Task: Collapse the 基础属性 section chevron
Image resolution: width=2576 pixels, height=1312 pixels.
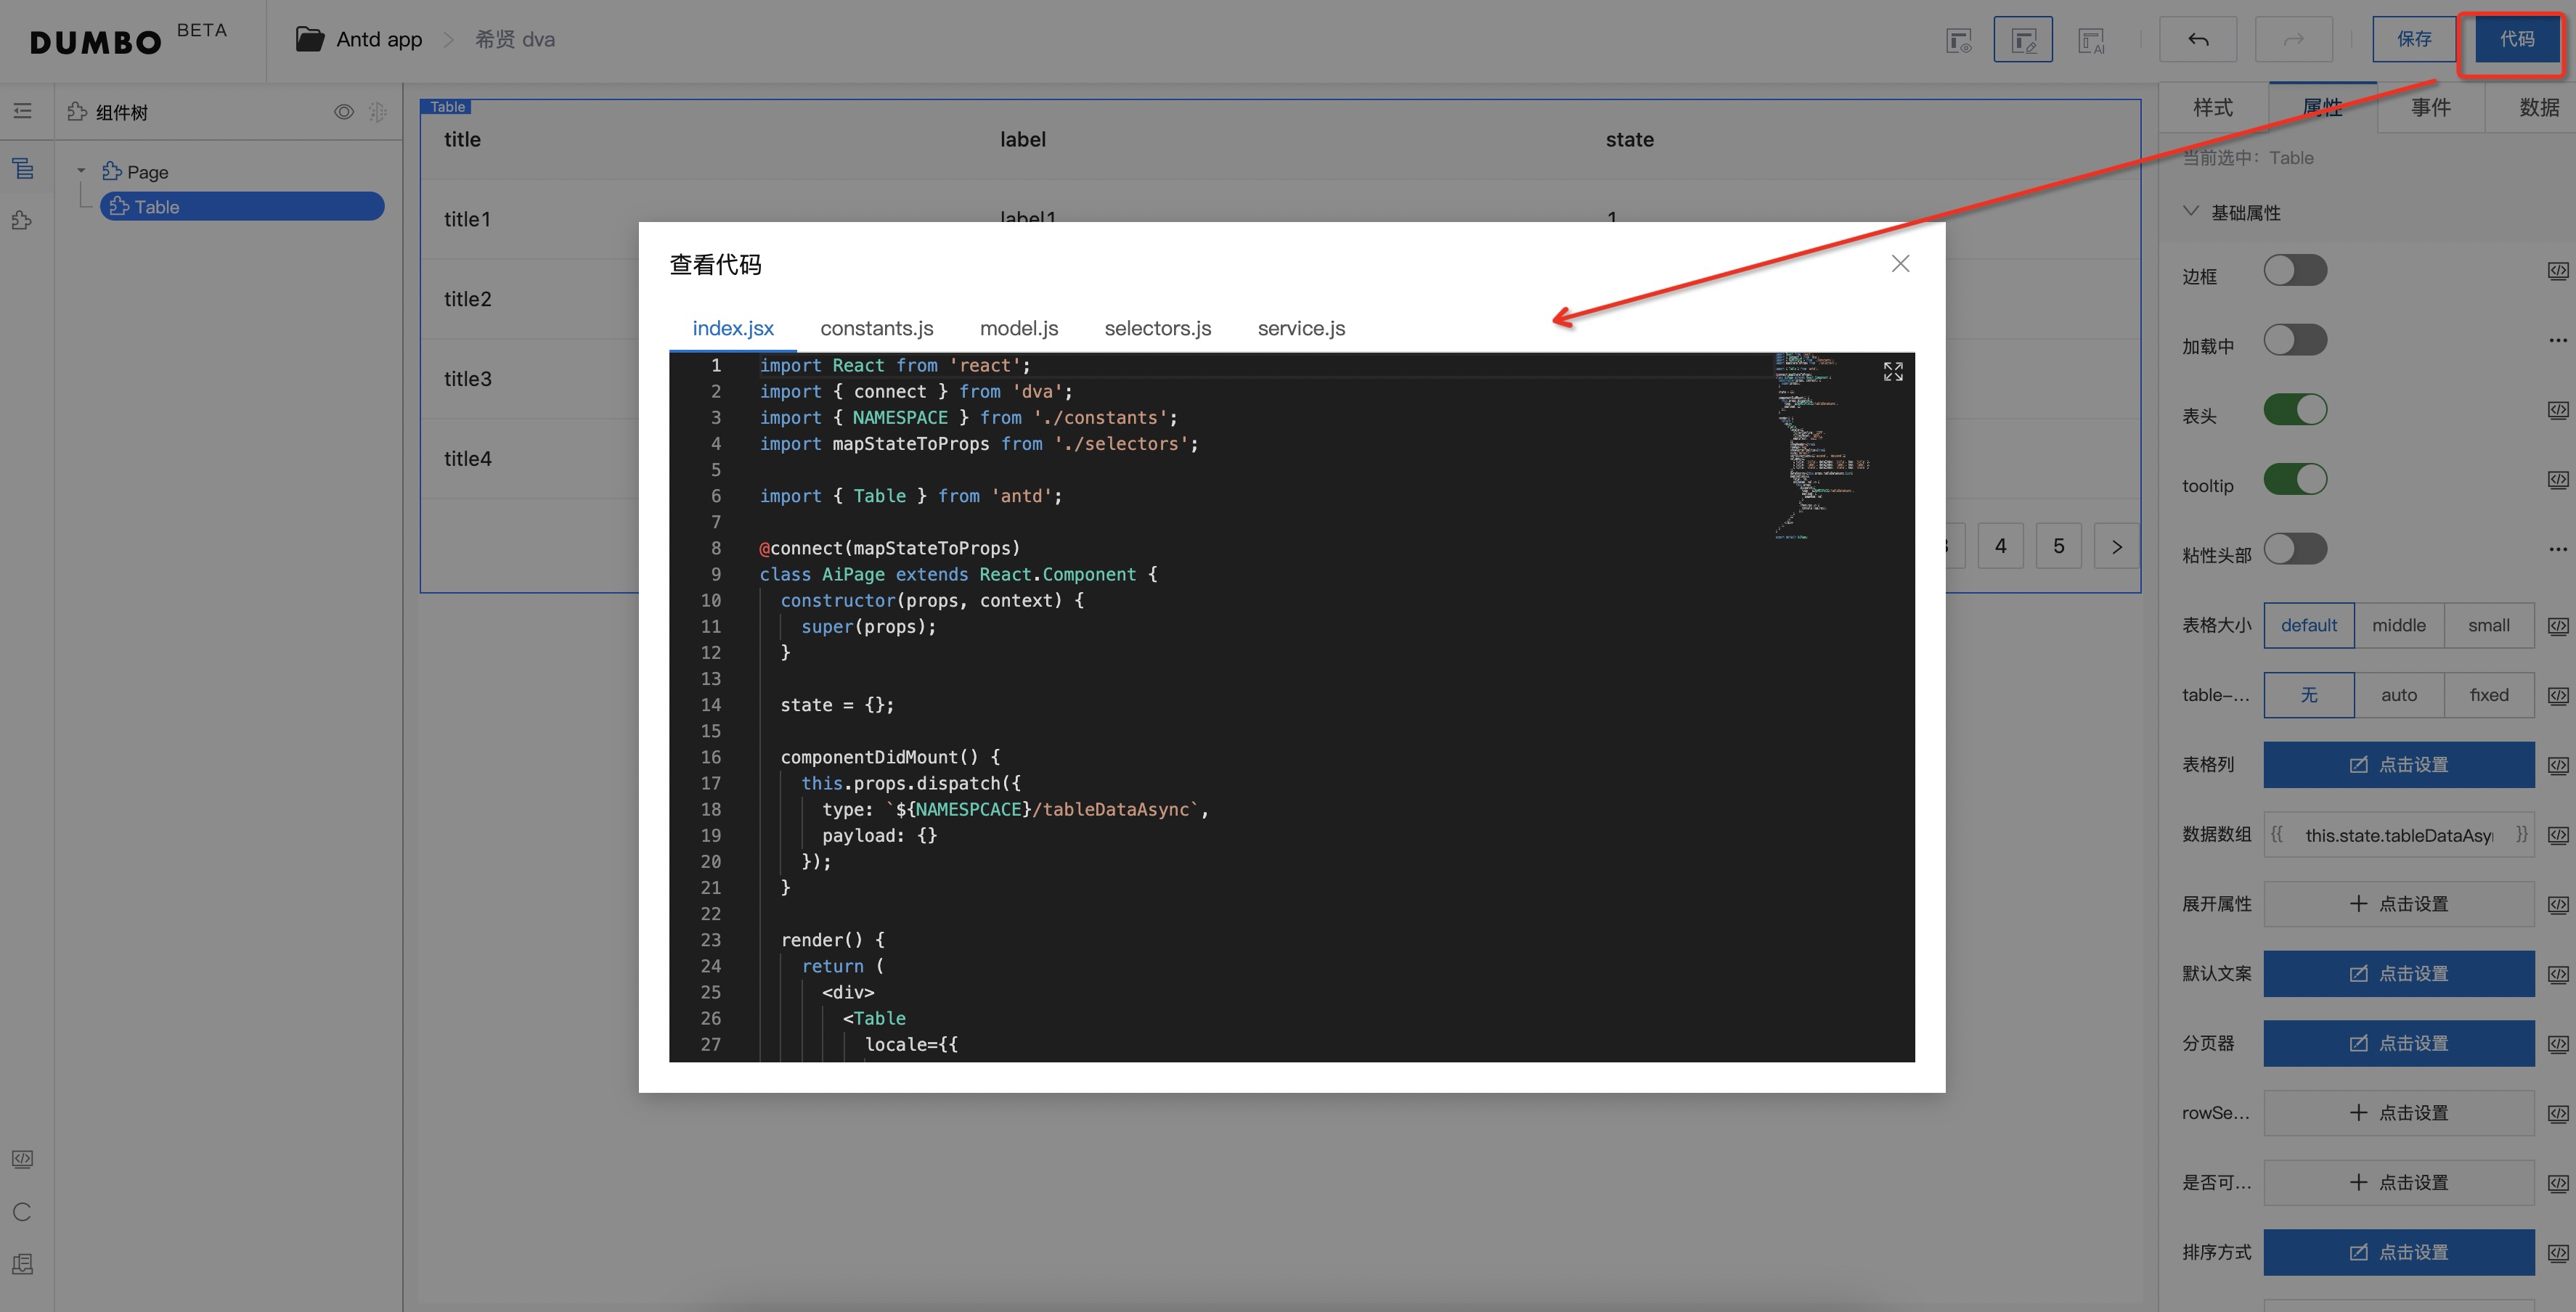Action: 2190,212
